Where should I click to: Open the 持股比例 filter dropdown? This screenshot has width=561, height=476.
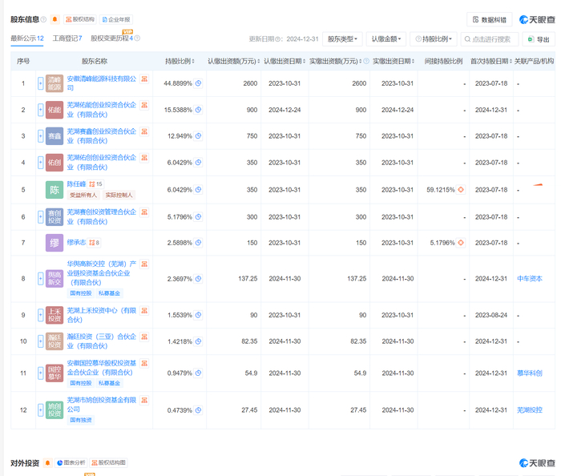coord(433,39)
